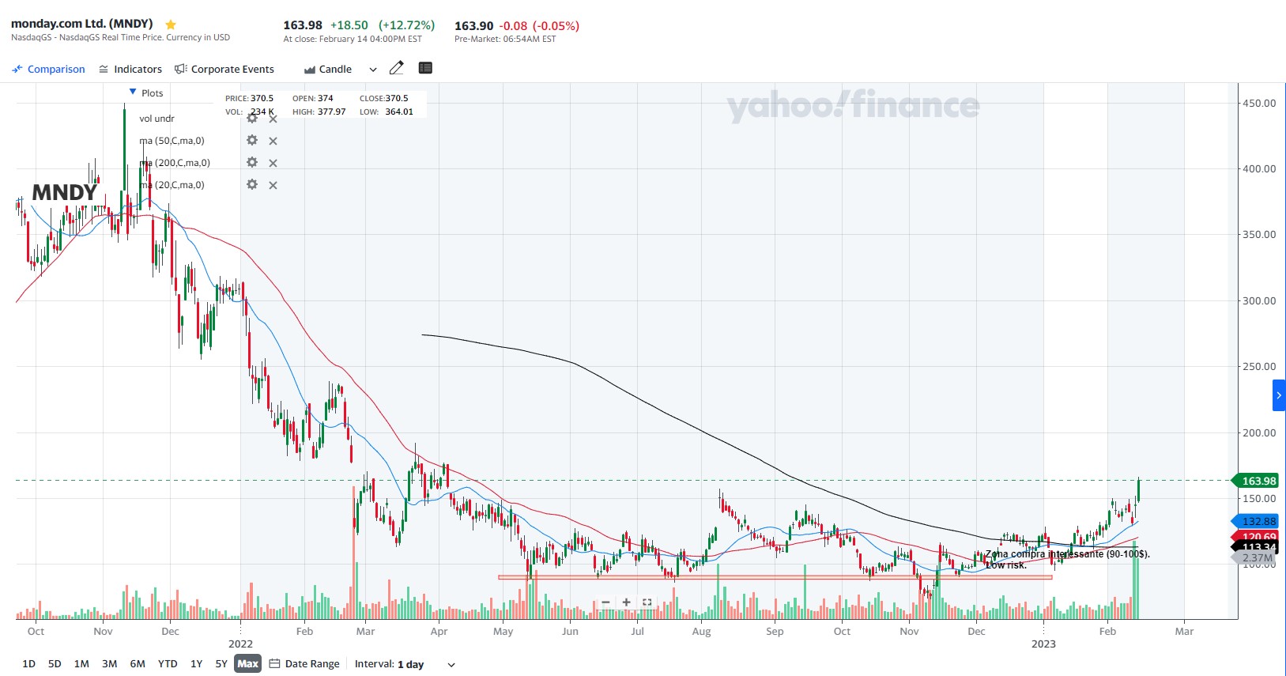This screenshot has width=1286, height=676.
Task: Click the gray 2.37M volume tag
Action: click(1256, 557)
